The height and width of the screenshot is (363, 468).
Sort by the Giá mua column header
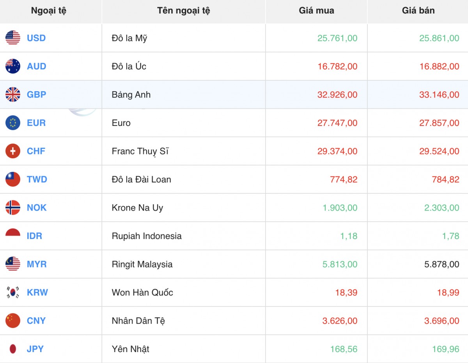tap(316, 11)
